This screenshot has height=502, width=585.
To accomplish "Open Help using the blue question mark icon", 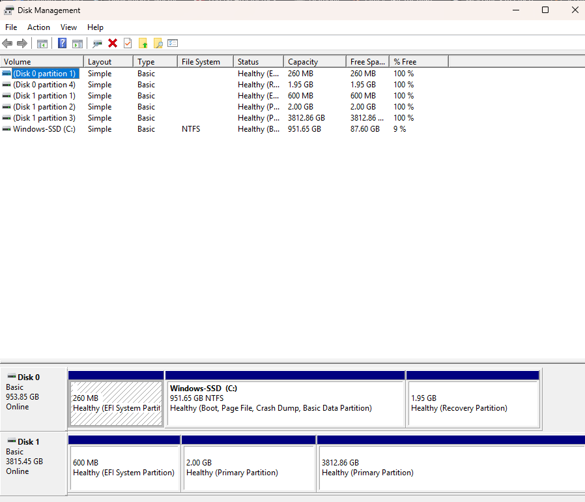I will (62, 43).
